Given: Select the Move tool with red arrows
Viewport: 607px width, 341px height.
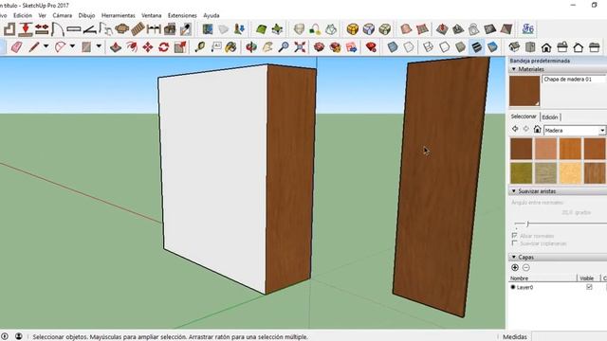Looking at the screenshot, I should pos(148,47).
